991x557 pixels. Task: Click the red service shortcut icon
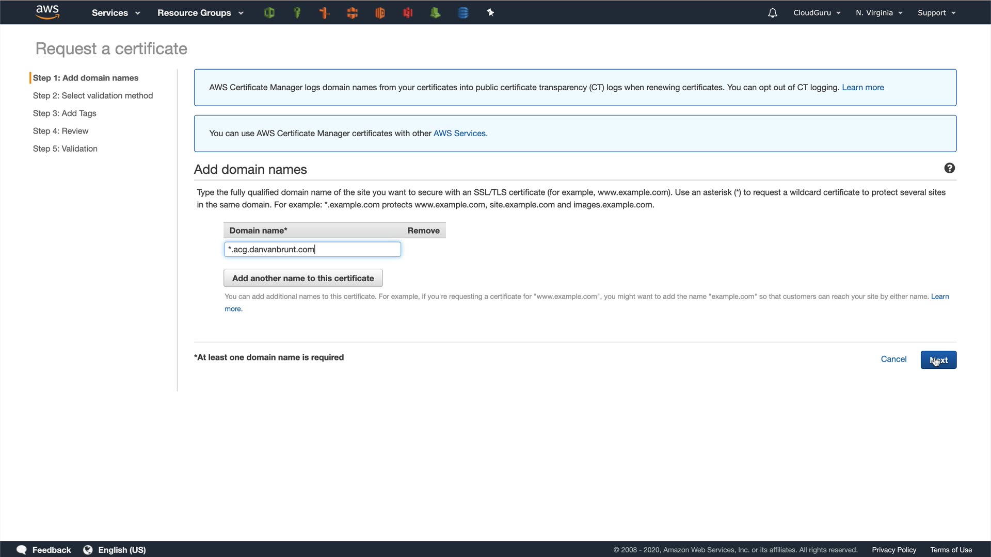click(408, 13)
